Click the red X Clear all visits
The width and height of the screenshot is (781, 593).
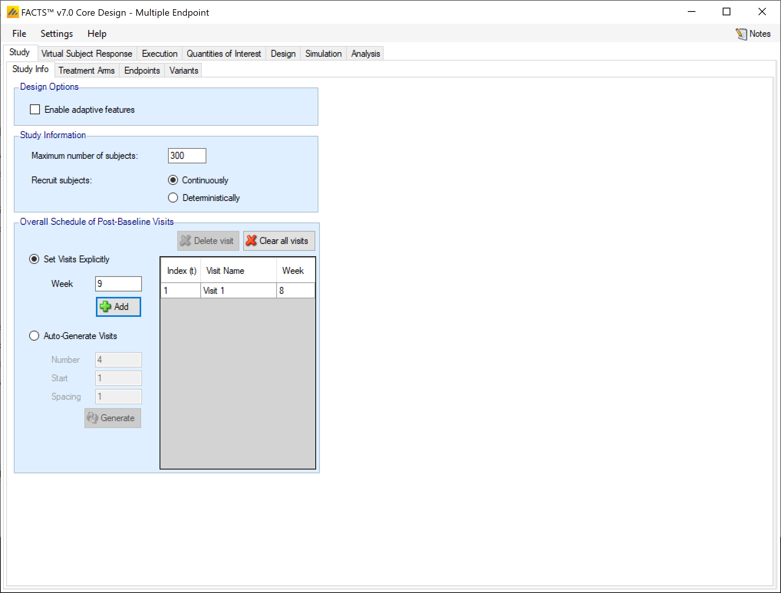[279, 241]
